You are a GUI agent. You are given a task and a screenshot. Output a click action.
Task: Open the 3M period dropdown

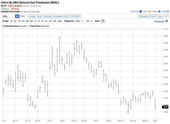89,21
